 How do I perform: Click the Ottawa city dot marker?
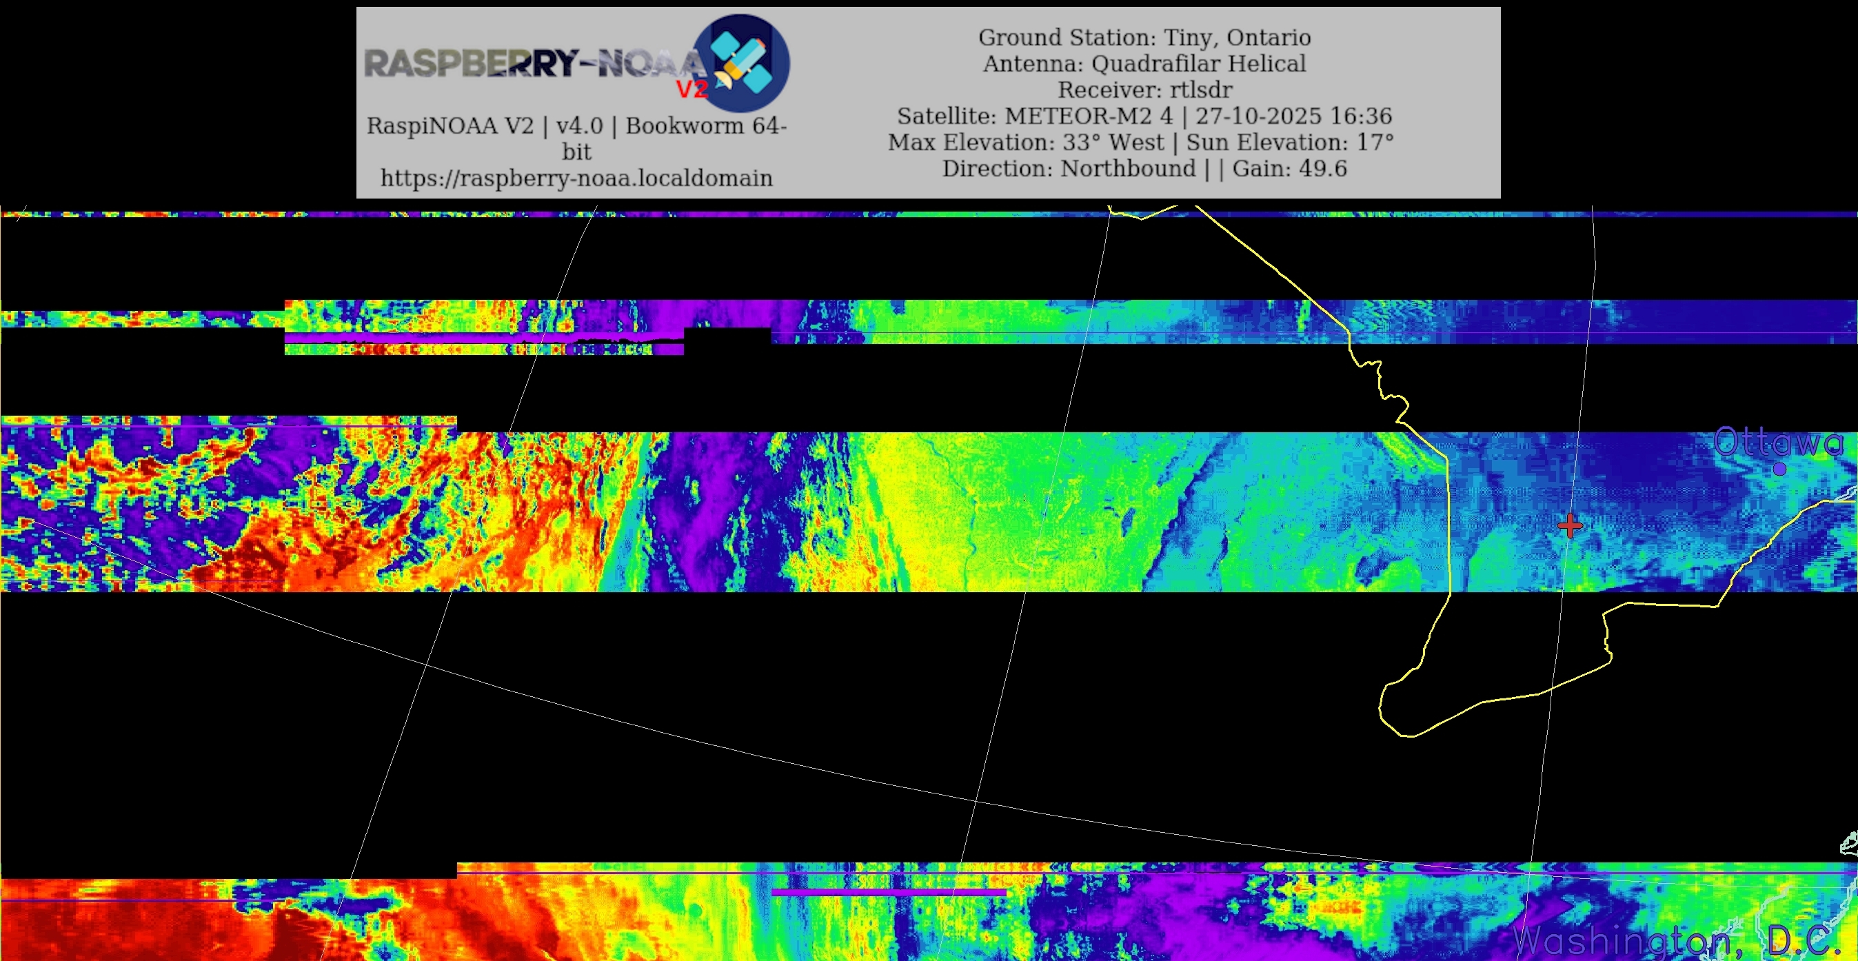coord(1779,469)
